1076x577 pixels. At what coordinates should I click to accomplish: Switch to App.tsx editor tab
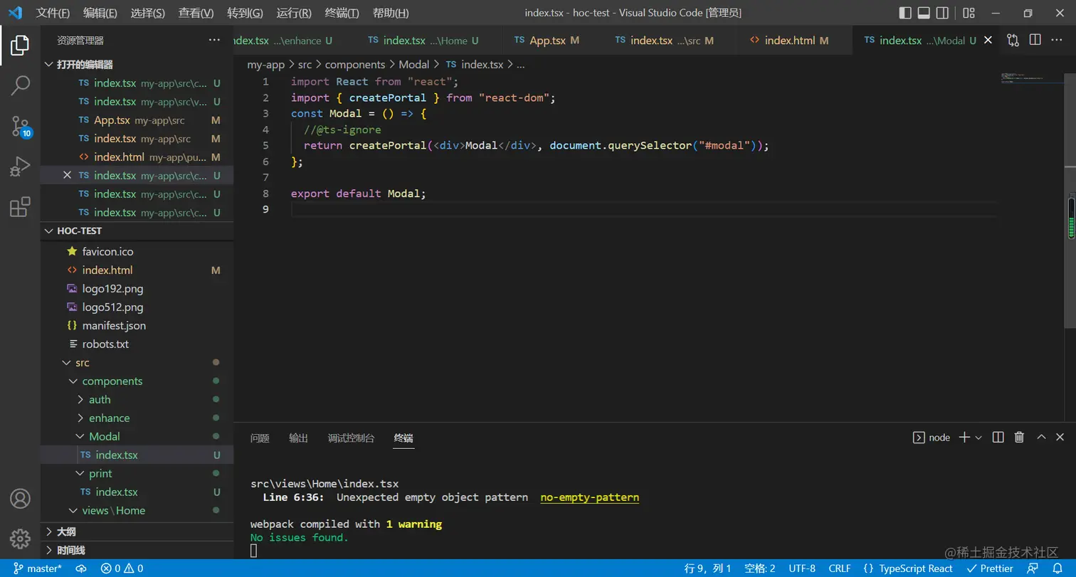pos(547,41)
